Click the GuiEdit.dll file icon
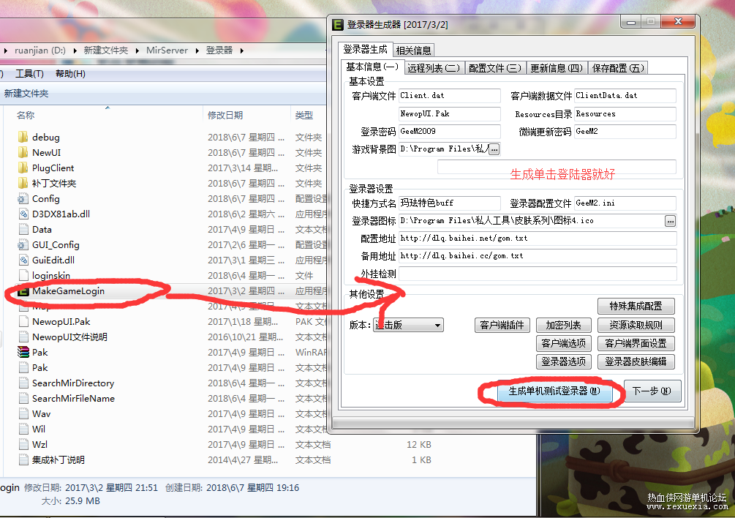 click(x=23, y=260)
